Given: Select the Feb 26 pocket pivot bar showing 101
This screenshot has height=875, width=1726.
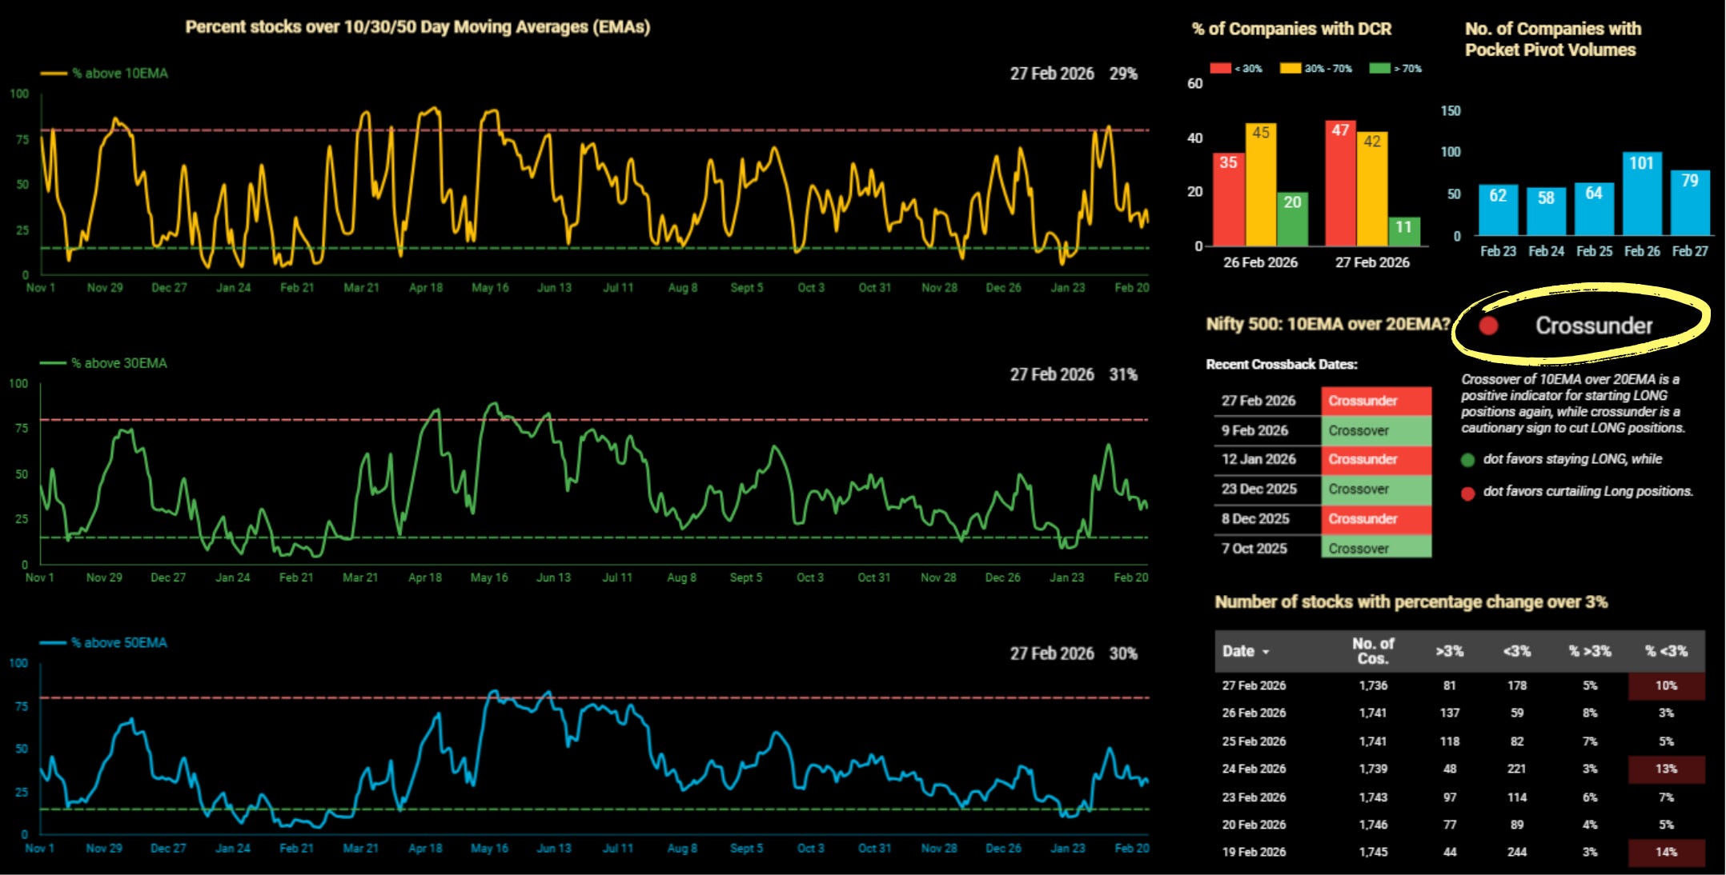Looking at the screenshot, I should pos(1642,194).
